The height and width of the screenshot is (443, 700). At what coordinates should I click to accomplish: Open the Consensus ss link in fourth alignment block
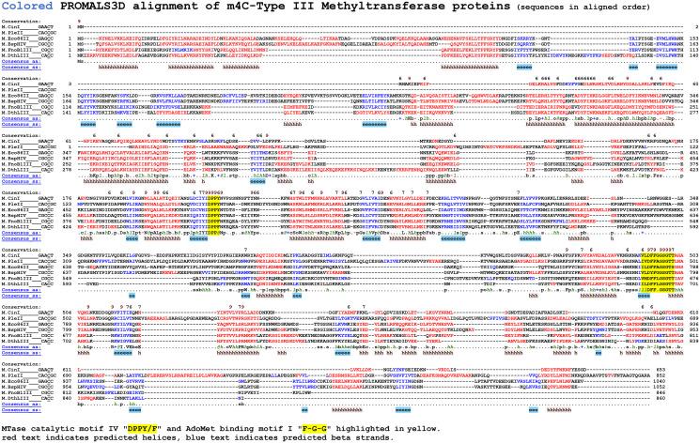(22, 238)
